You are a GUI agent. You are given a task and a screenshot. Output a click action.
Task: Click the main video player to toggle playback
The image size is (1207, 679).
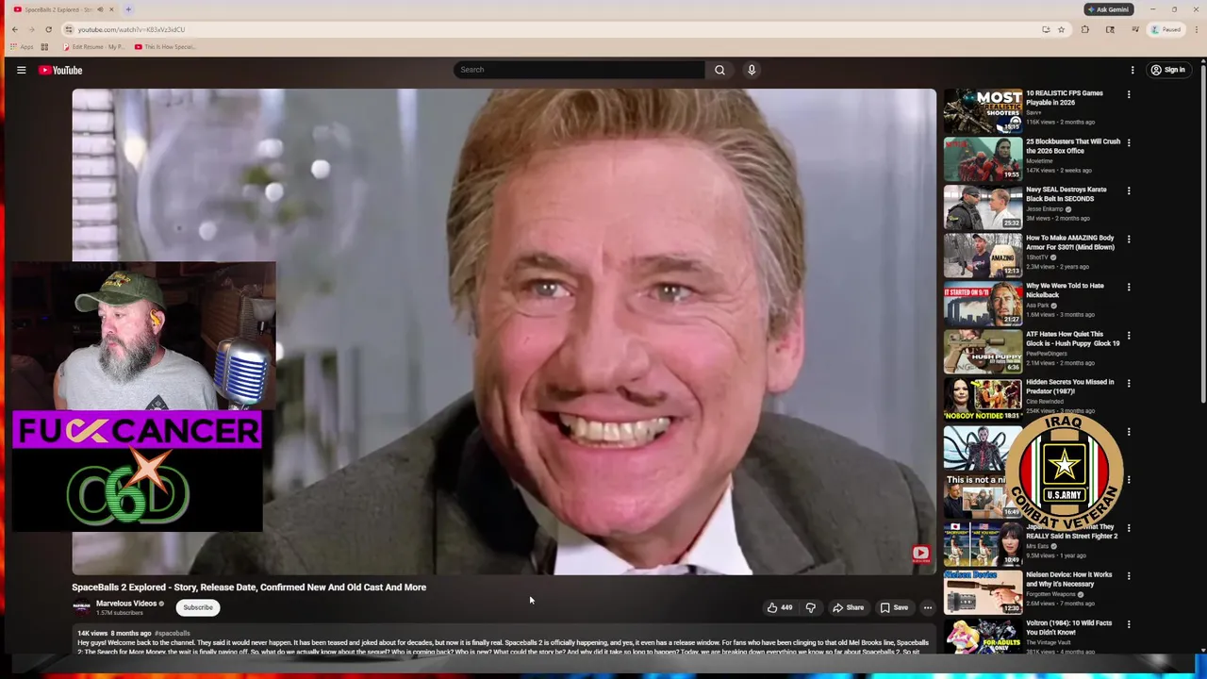click(504, 332)
